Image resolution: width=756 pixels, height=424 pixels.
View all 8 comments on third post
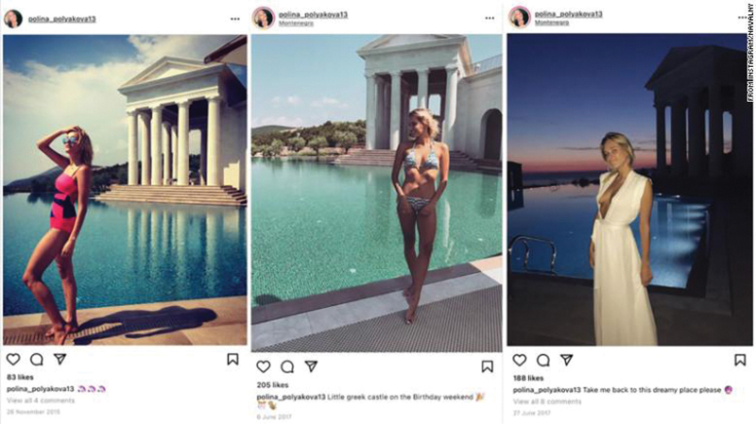(547, 401)
